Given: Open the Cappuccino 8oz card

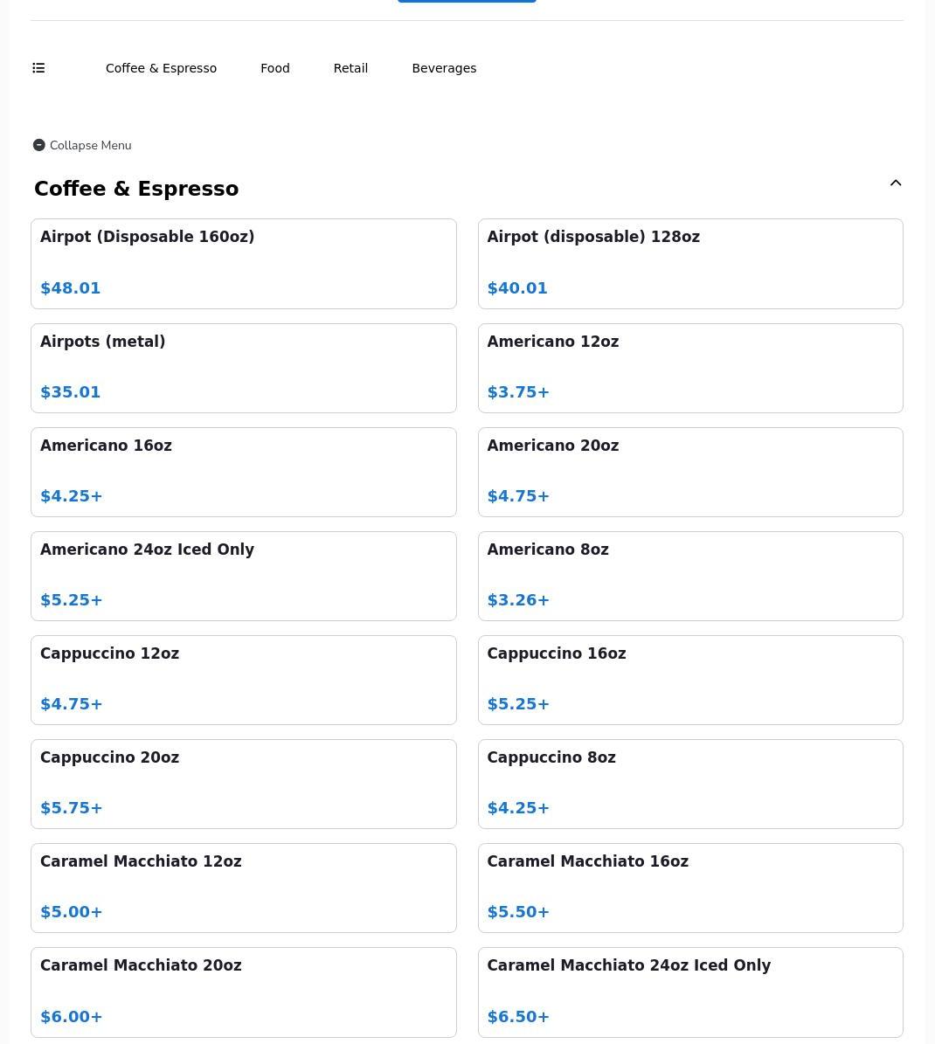Looking at the screenshot, I should (x=690, y=784).
